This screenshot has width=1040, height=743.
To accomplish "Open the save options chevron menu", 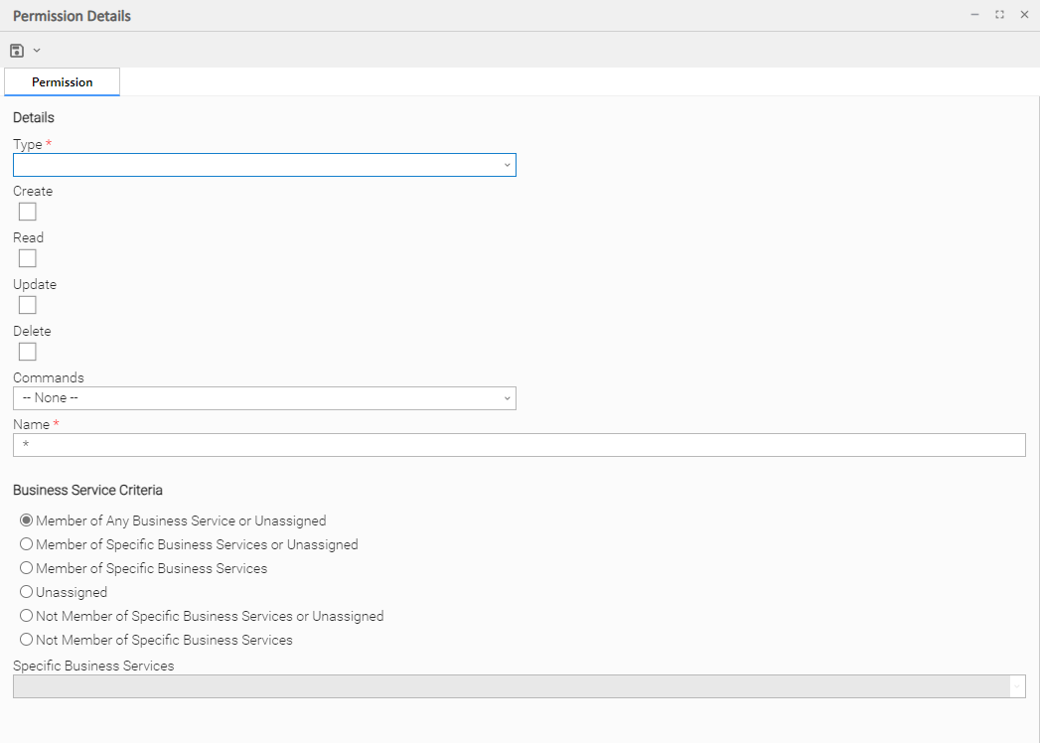I will 37,51.
